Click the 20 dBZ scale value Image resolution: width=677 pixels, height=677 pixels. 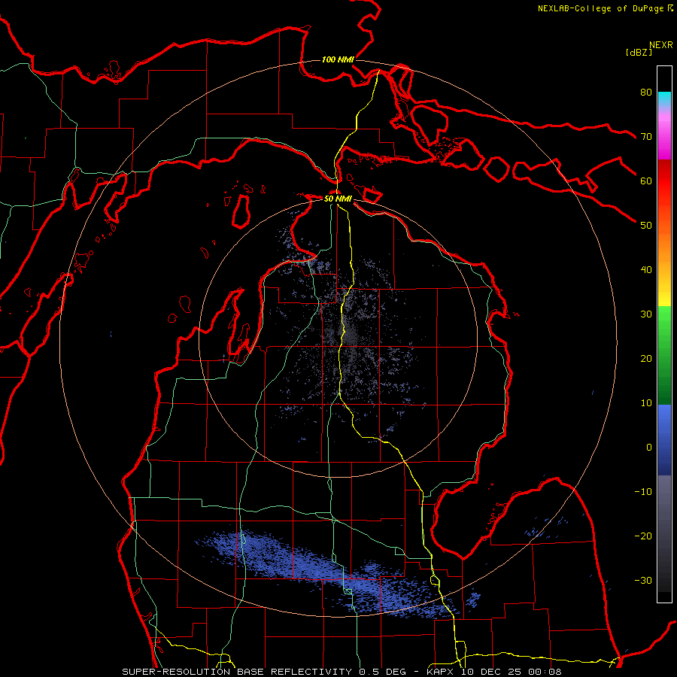click(646, 358)
